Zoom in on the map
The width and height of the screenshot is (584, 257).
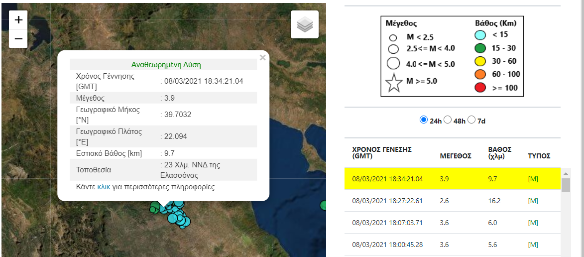[x=18, y=20]
